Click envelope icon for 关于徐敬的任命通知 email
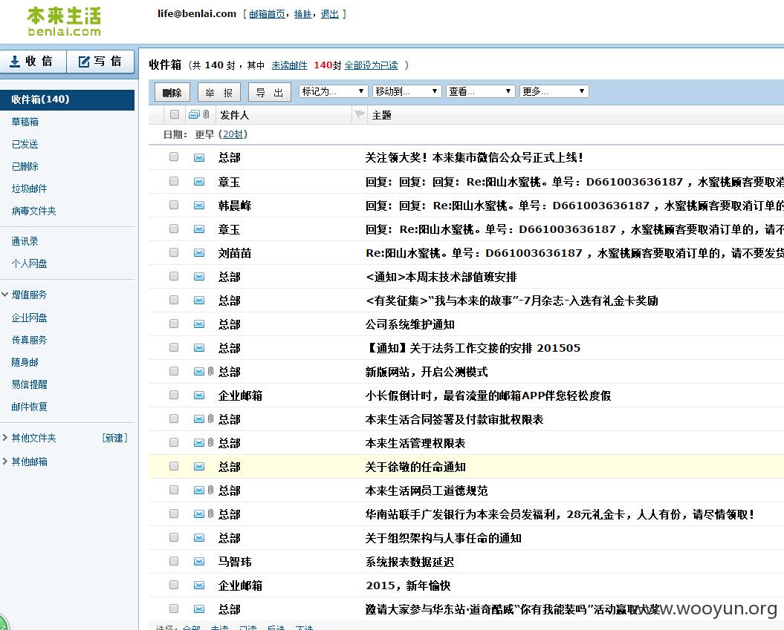The width and height of the screenshot is (784, 630). 199,466
